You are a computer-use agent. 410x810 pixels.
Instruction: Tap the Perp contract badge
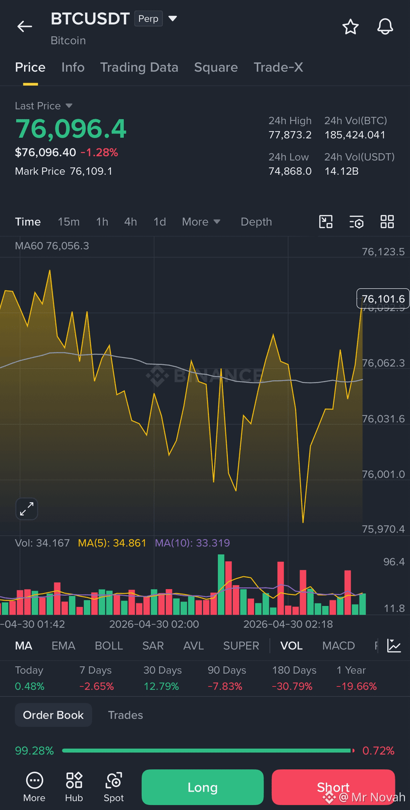click(x=149, y=19)
